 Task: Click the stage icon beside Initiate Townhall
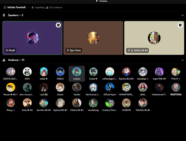pos(5,7)
